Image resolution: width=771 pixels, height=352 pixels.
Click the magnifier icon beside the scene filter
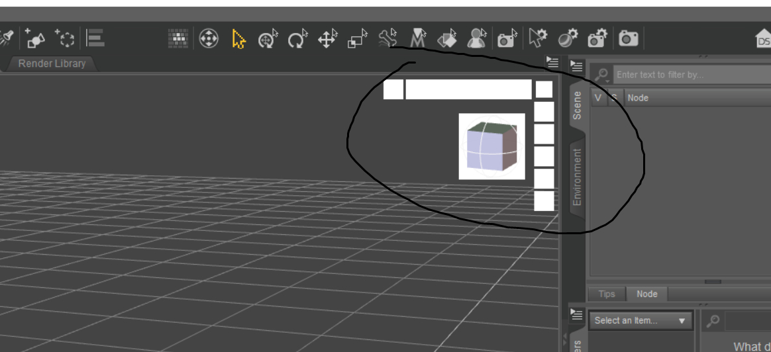coord(601,75)
